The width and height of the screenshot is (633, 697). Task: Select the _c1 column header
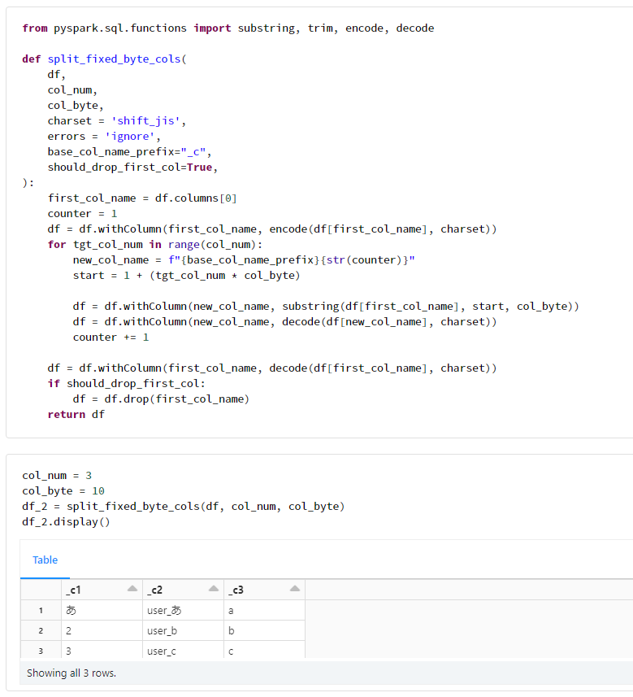tap(102, 590)
